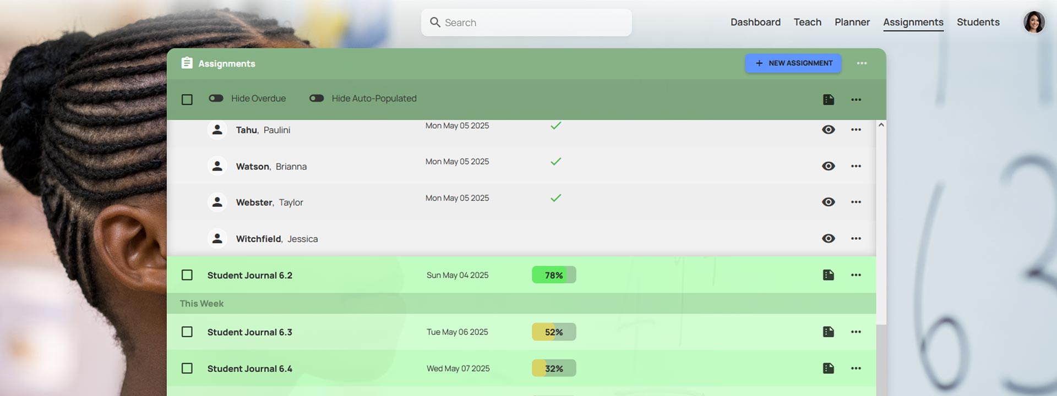The image size is (1057, 396).
Task: Open the Teach section
Action: tap(808, 22)
